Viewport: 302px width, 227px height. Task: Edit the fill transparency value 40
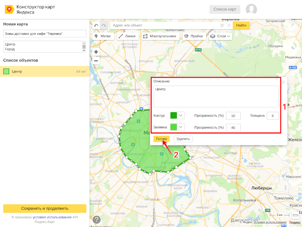pos(233,127)
